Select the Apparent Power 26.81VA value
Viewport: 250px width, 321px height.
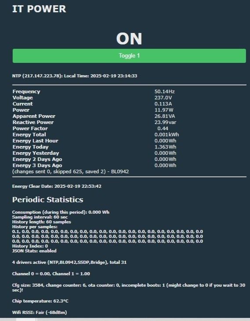click(x=165, y=116)
